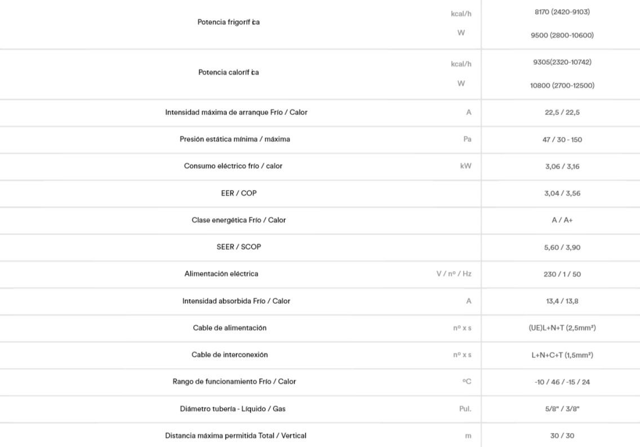This screenshot has width=640, height=447.
Task: Select the 5/8" / 3/8" pipe diameter value
Action: (562, 409)
